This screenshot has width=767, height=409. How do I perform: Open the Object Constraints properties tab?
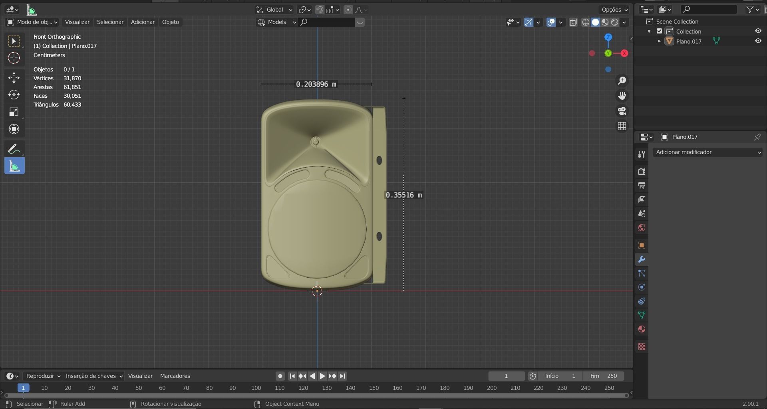point(642,301)
